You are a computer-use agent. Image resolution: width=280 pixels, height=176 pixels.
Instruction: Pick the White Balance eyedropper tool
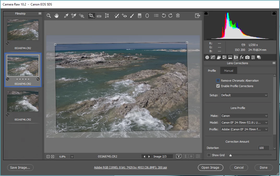pos(66,16)
